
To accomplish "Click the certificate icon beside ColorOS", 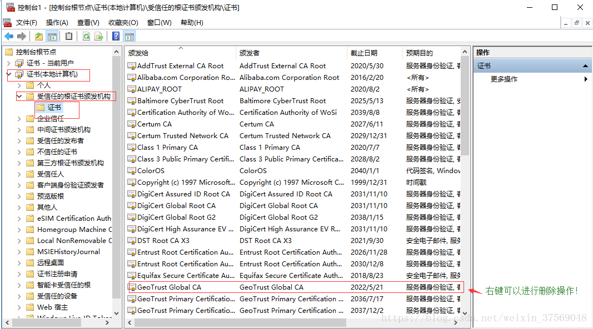I will click(132, 171).
